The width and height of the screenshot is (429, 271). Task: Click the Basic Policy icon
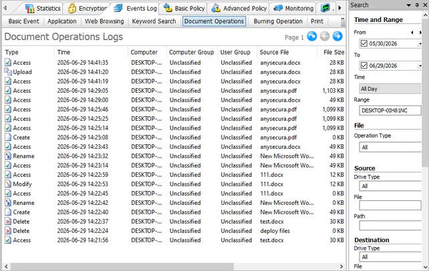click(x=168, y=8)
